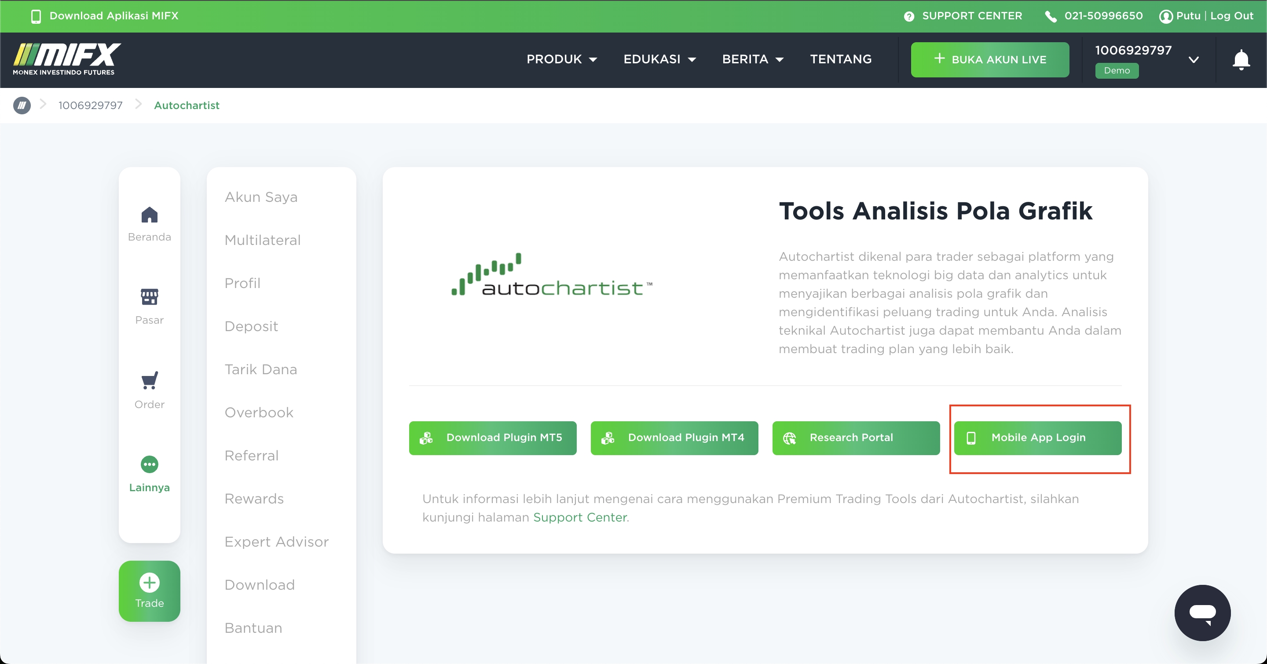
Task: Click the breadcrumb home MIFX icon
Action: point(22,105)
